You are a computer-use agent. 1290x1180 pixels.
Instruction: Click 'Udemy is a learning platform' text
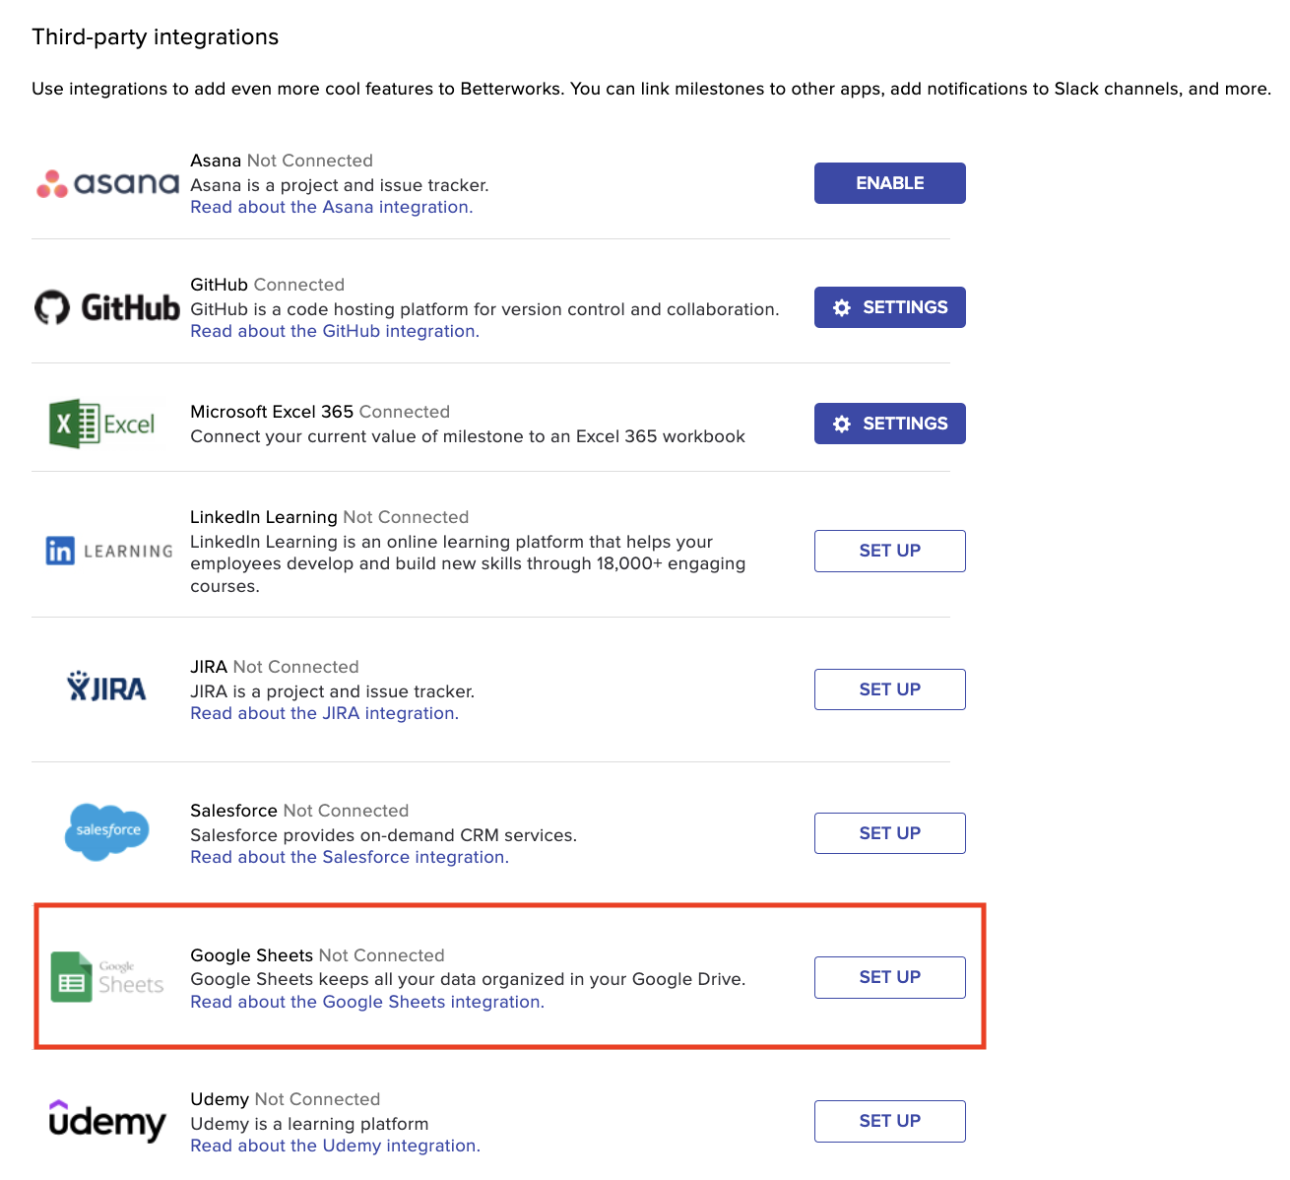coord(309,1124)
